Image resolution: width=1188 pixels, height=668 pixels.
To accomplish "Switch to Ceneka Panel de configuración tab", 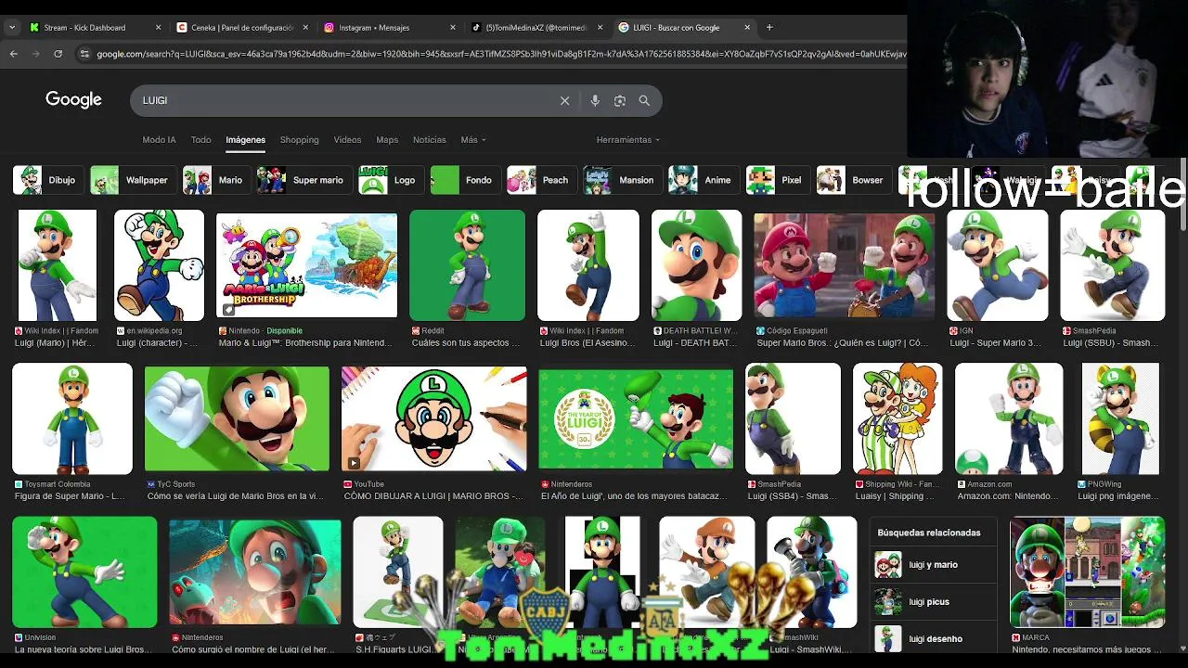I will 241,27.
